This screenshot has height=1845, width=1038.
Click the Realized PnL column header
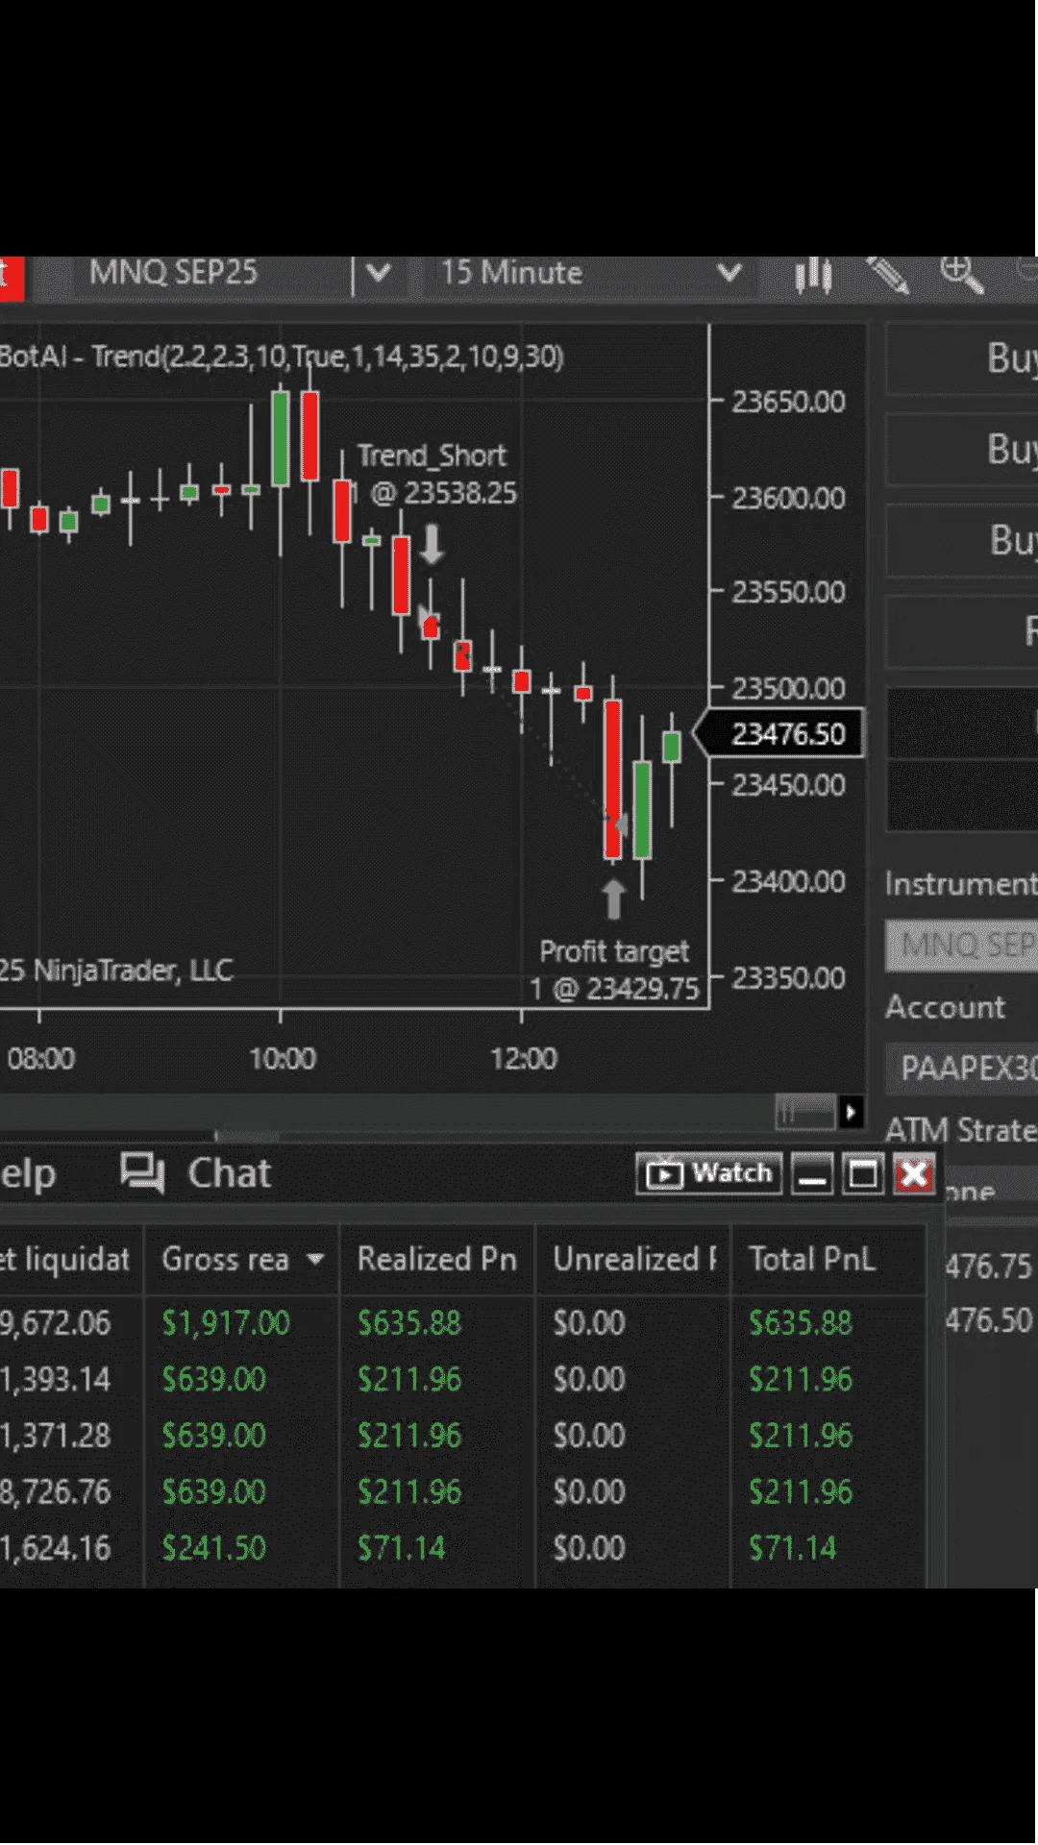click(437, 1259)
